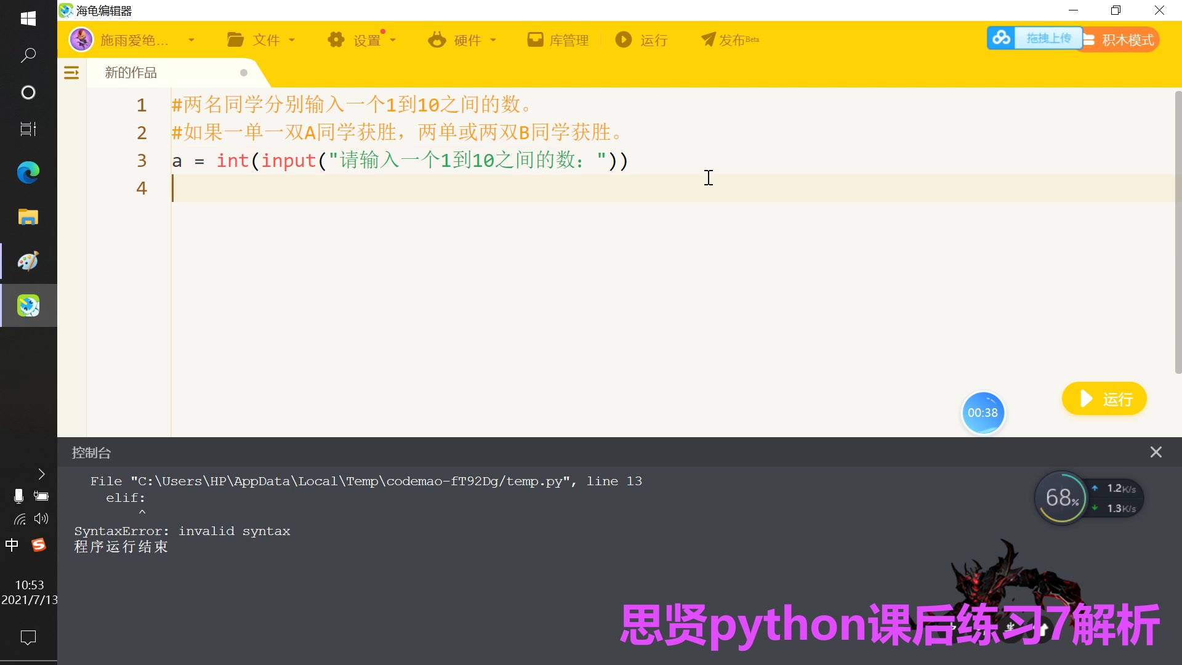Click the 程序运行结束 console line
Screen dimensions: 1182x665
[x=121, y=547]
